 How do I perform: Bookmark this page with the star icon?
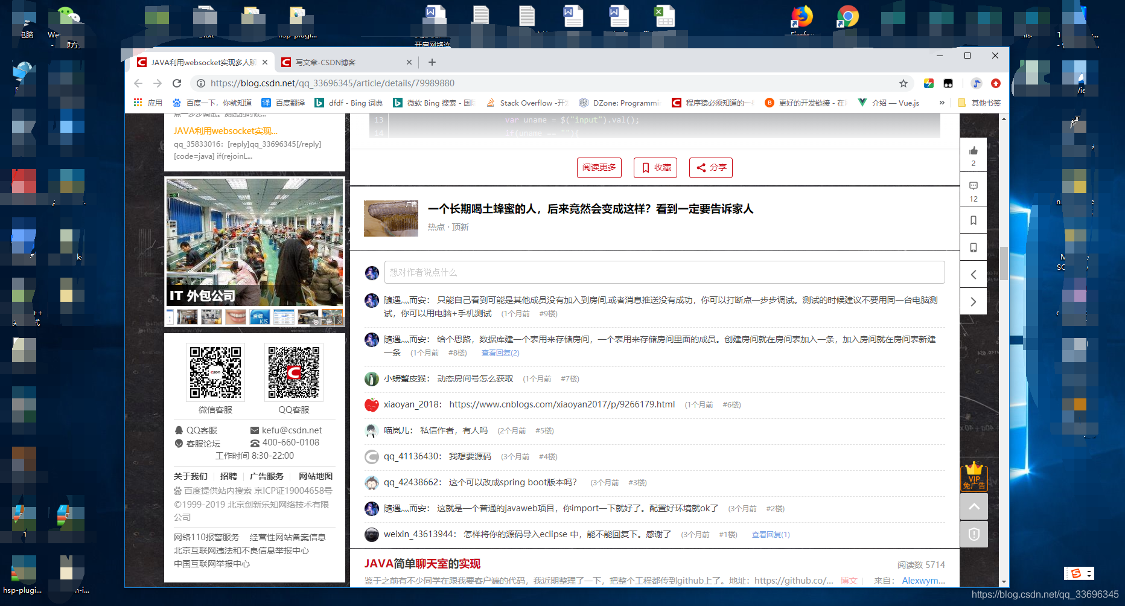point(903,83)
